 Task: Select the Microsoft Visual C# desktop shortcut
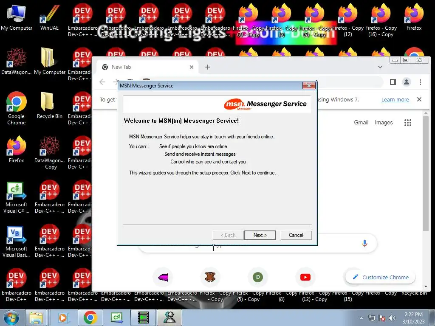coord(17,197)
